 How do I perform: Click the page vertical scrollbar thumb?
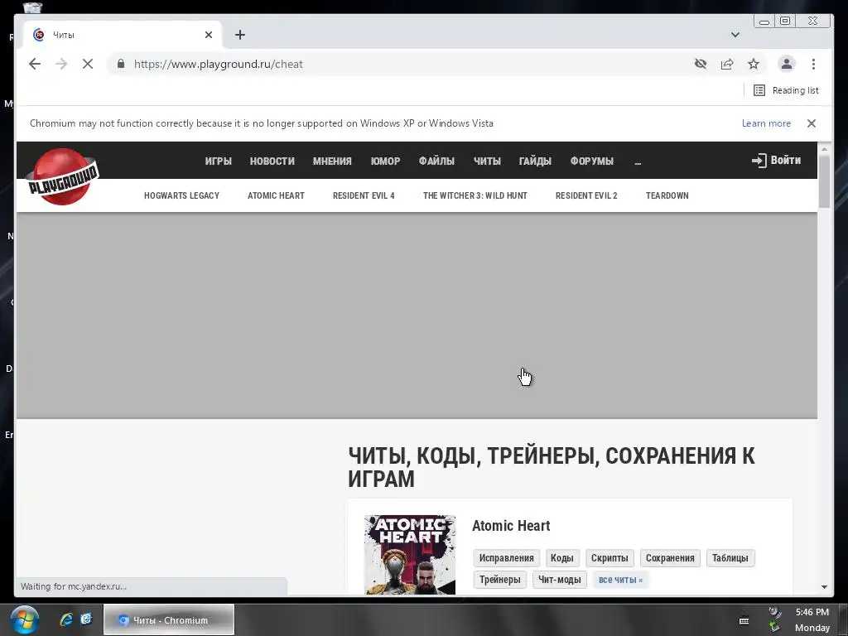[824, 181]
